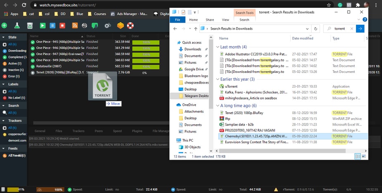Image resolution: width=382 pixels, height=193 pixels.
Task: Click the circular gauge toolbar icon
Action: [84, 26]
